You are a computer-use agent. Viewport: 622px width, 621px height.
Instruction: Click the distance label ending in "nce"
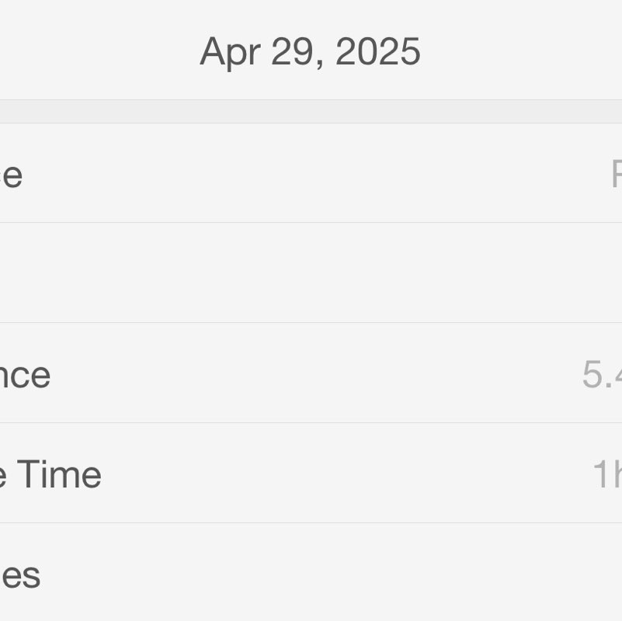coord(25,375)
